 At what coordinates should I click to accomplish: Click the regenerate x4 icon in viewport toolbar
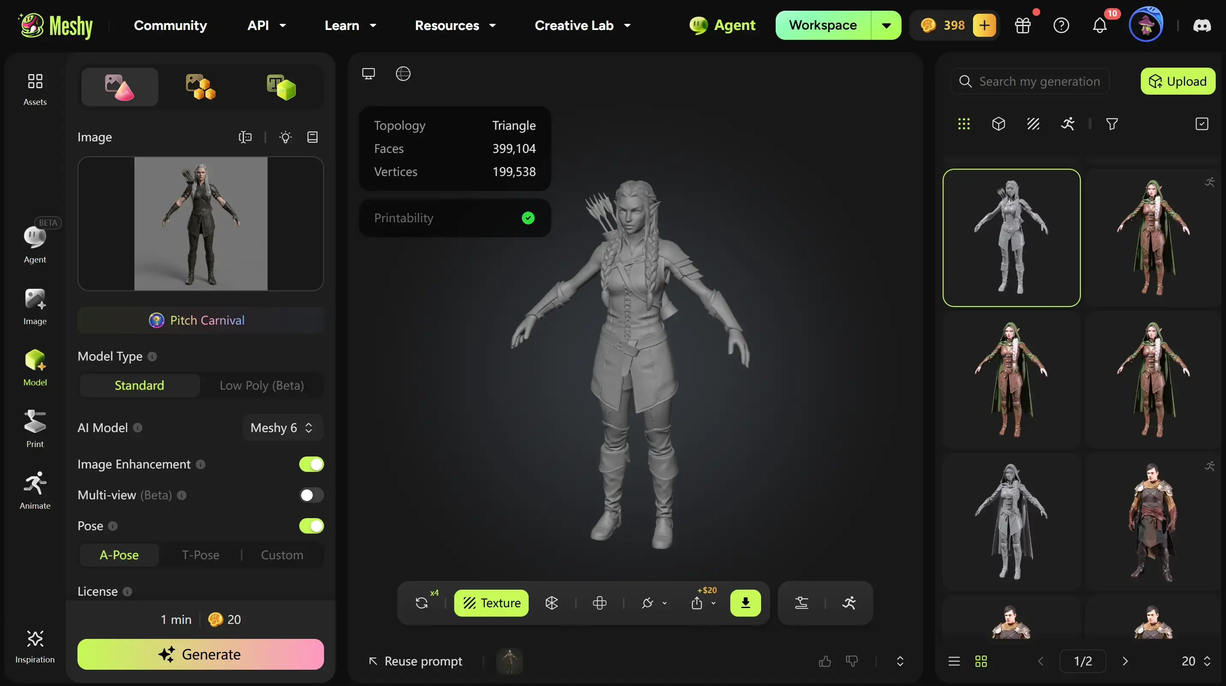(x=422, y=602)
